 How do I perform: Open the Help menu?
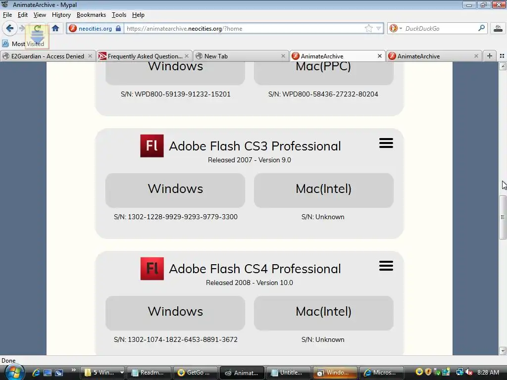pyautogui.click(x=138, y=15)
